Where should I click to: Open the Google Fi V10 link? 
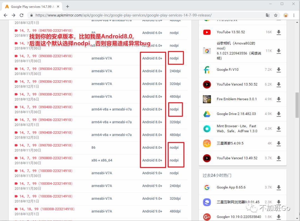(227, 70)
